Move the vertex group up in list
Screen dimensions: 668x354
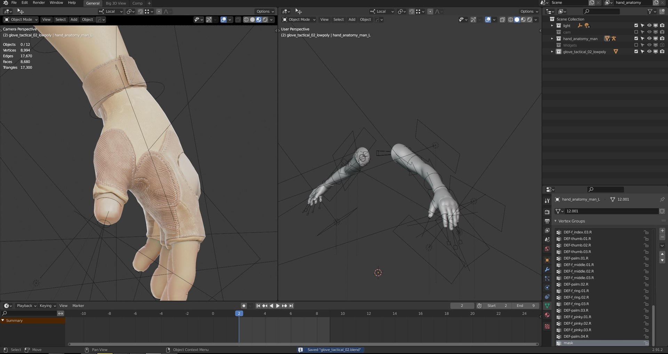tap(662, 254)
